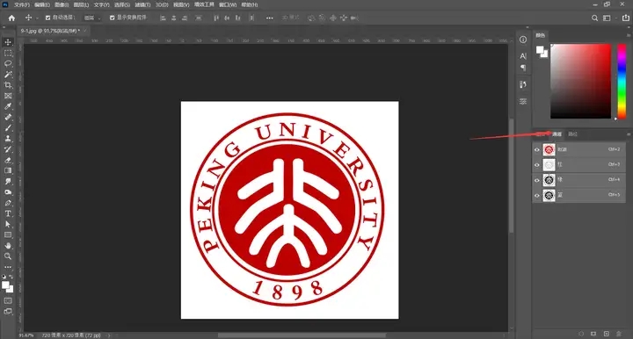Hide the Blue channel eye
This screenshot has height=339, width=633.
pyautogui.click(x=537, y=196)
